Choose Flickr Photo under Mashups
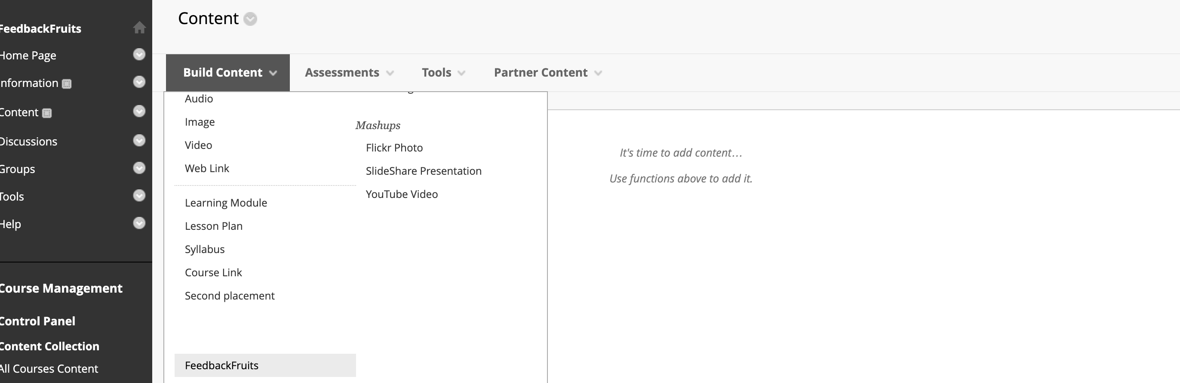 pos(394,148)
